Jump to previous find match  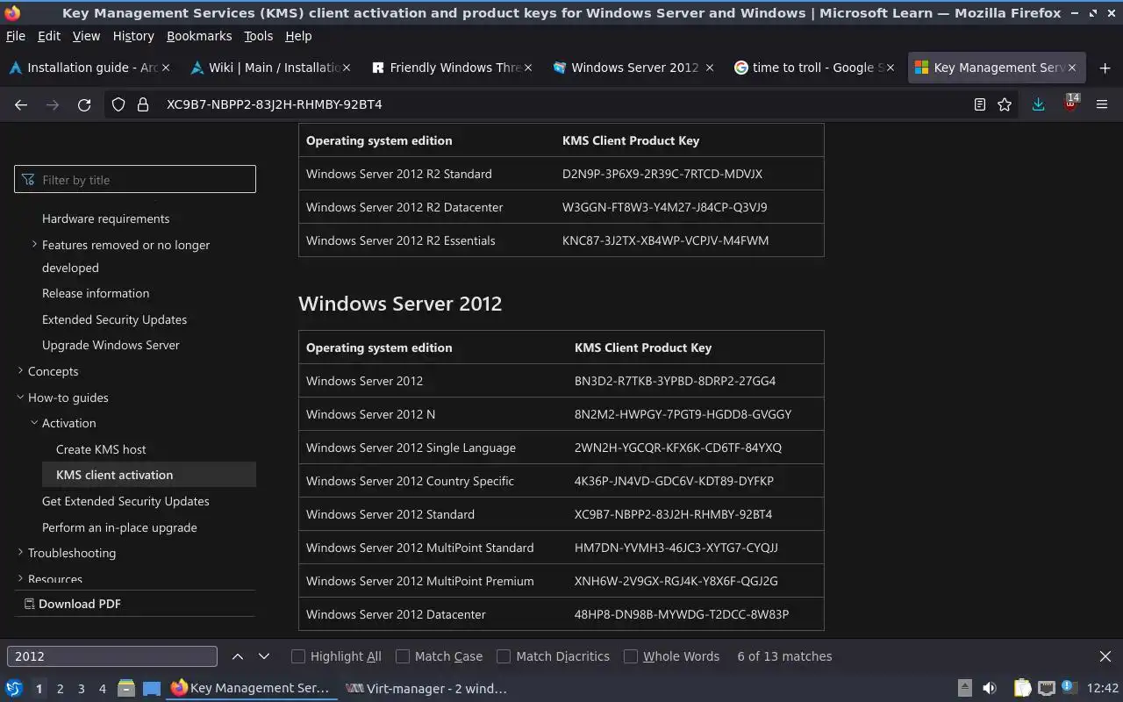tap(238, 656)
